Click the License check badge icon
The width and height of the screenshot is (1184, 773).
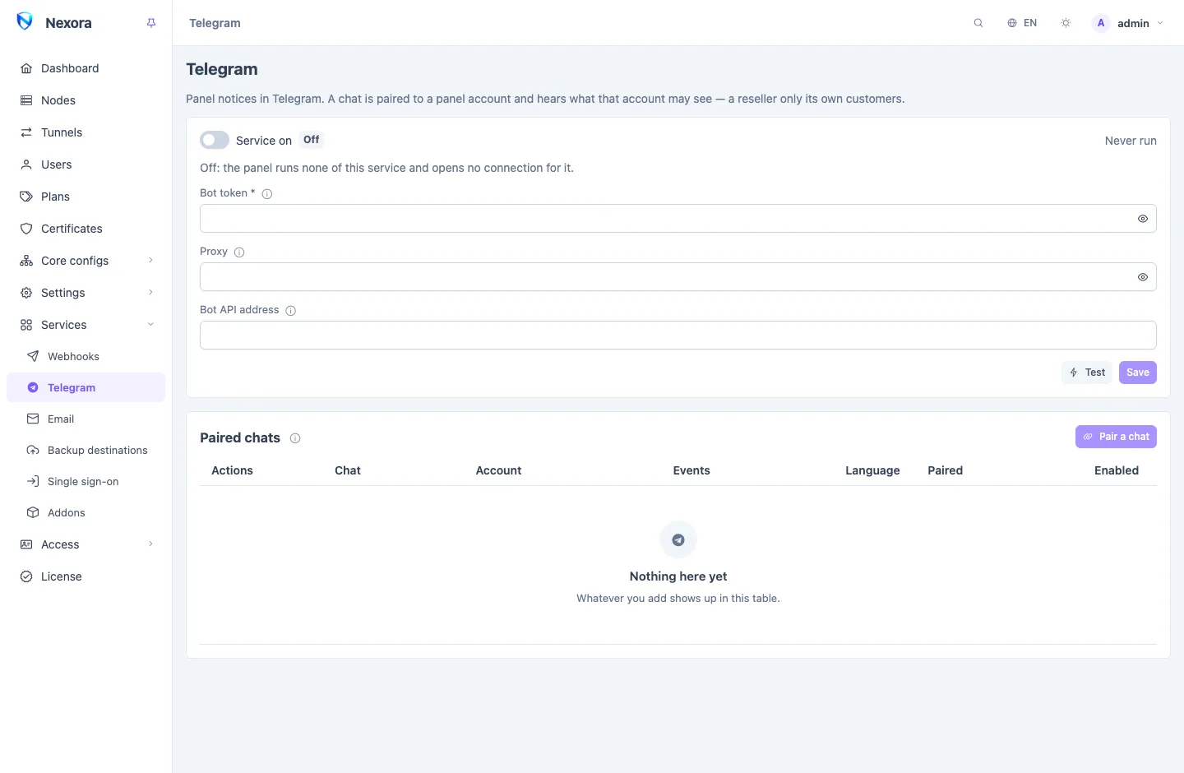tap(26, 576)
